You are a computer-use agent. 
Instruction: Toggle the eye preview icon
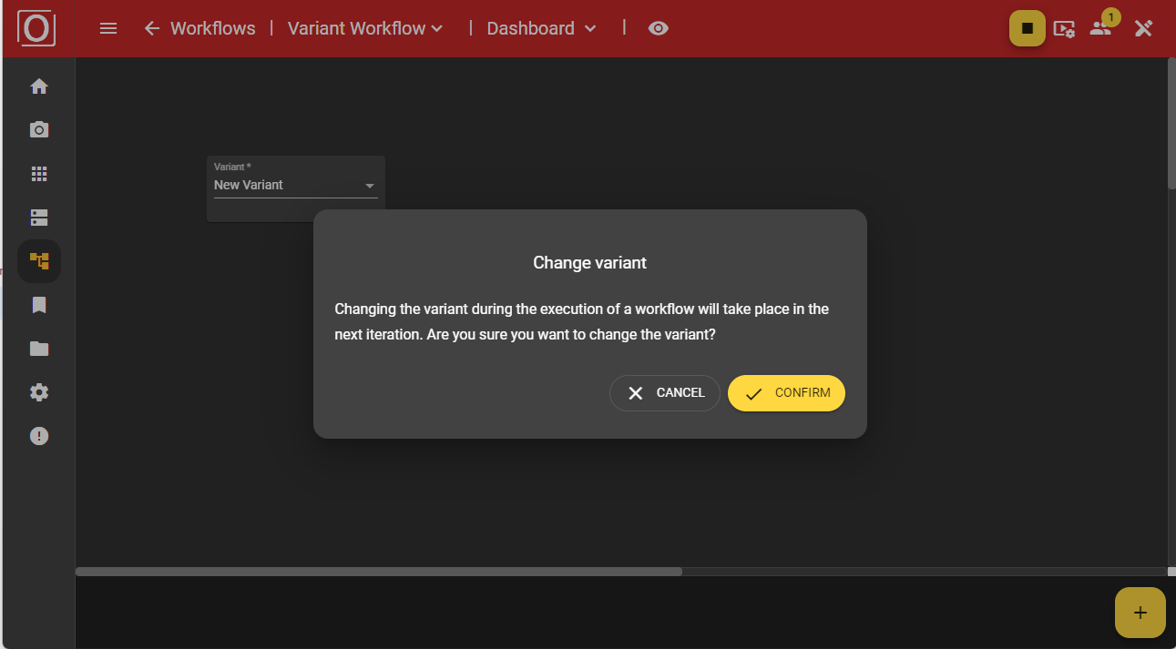click(x=658, y=28)
